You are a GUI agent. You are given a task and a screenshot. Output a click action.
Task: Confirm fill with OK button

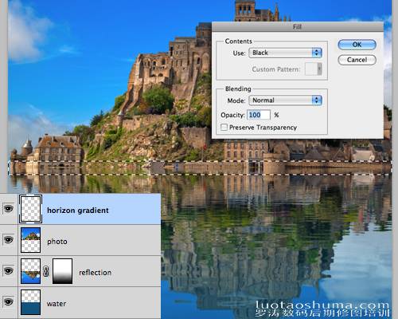pyautogui.click(x=357, y=45)
